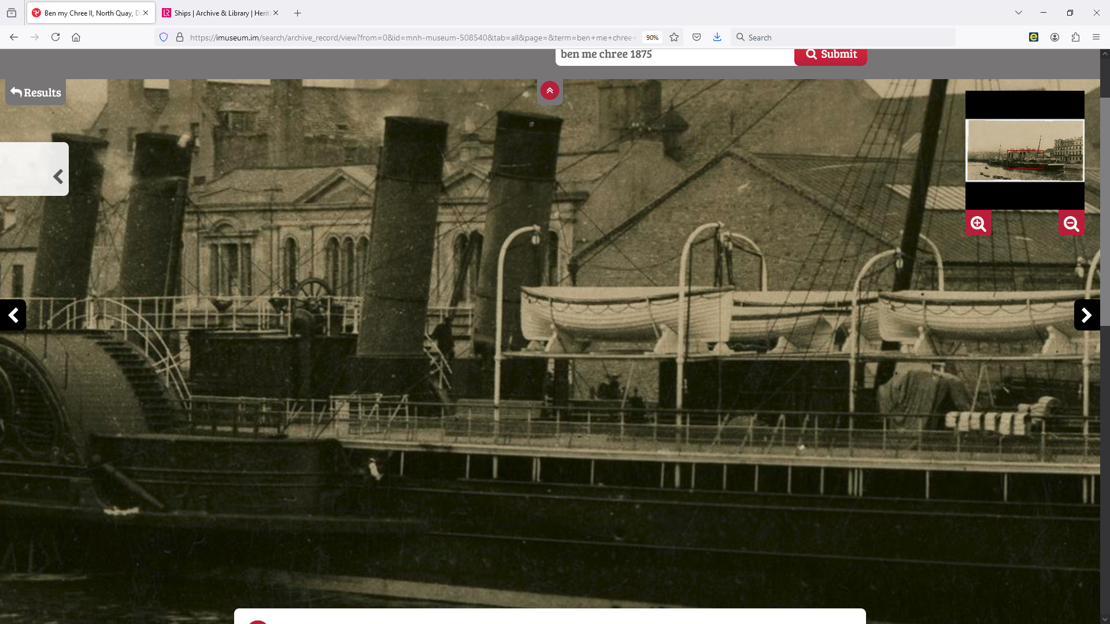
Task: Close the Ben my Chree II tab
Action: pos(146,13)
